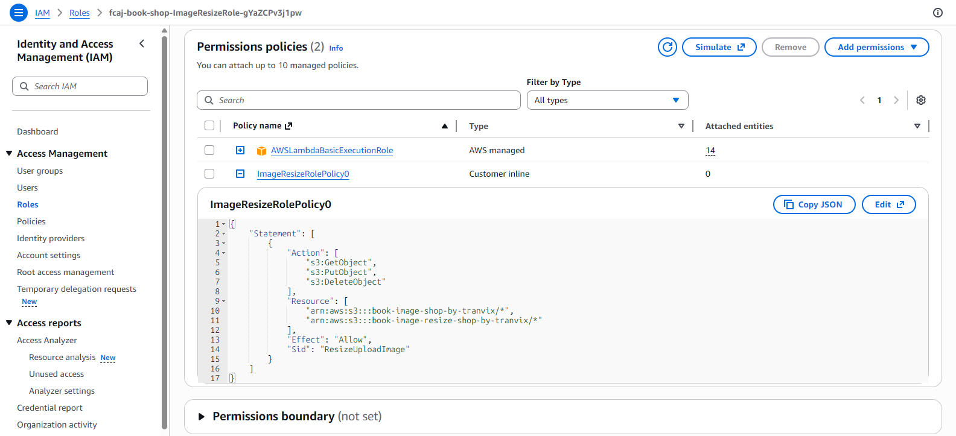Open the ImageResizeRolePolicy0 policy link
The image size is (956, 436).
click(x=303, y=174)
